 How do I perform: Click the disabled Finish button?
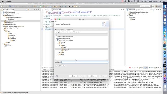coord(103,76)
